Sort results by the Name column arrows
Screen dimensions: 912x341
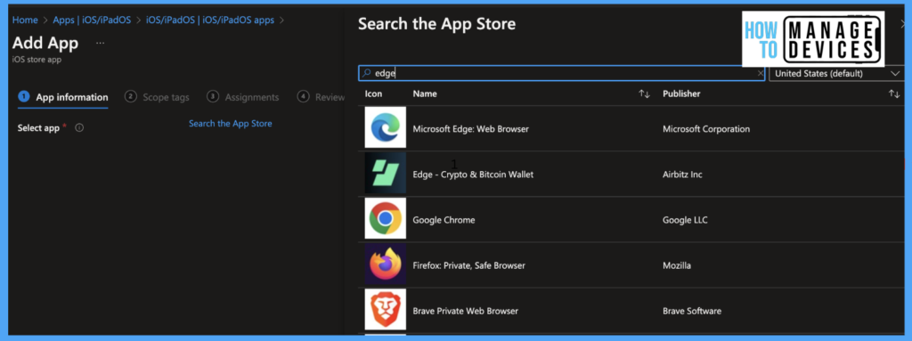(644, 93)
